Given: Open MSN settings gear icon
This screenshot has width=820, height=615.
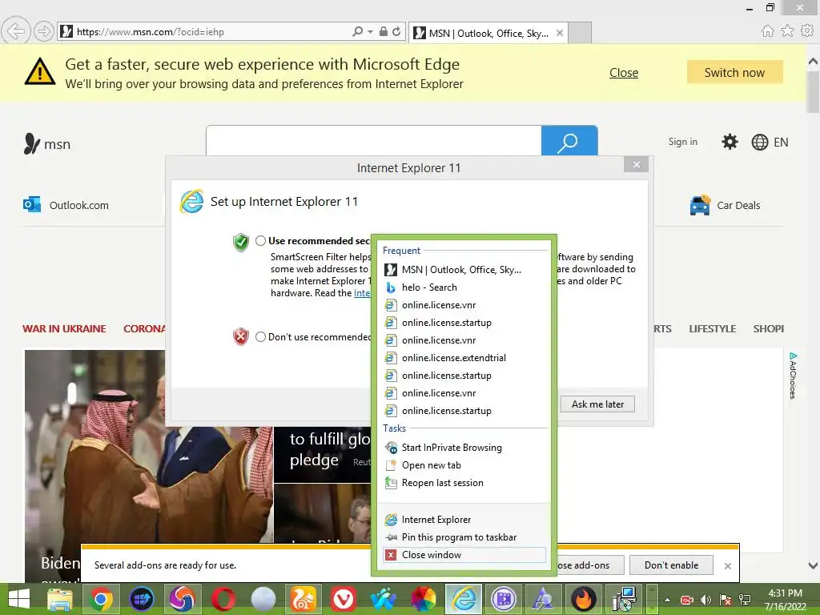Looking at the screenshot, I should click(x=730, y=142).
